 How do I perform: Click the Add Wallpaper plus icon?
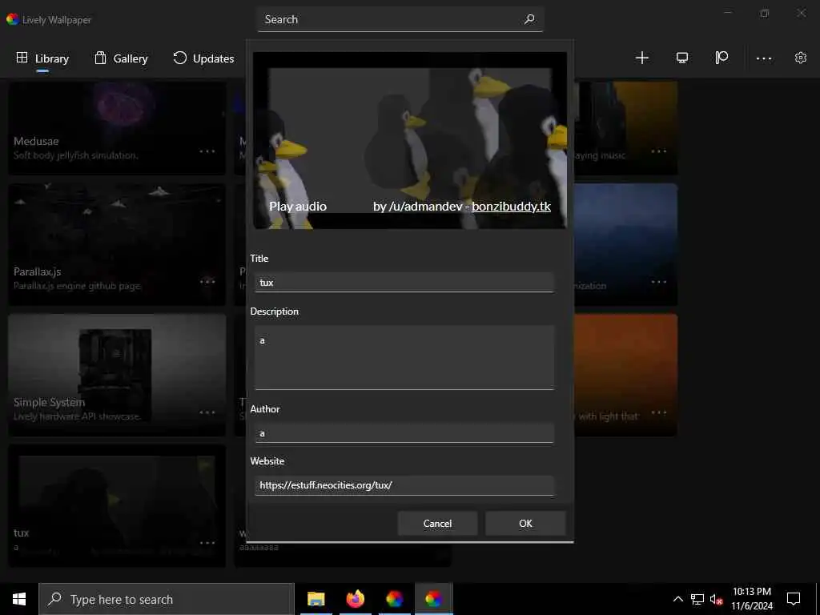point(641,58)
